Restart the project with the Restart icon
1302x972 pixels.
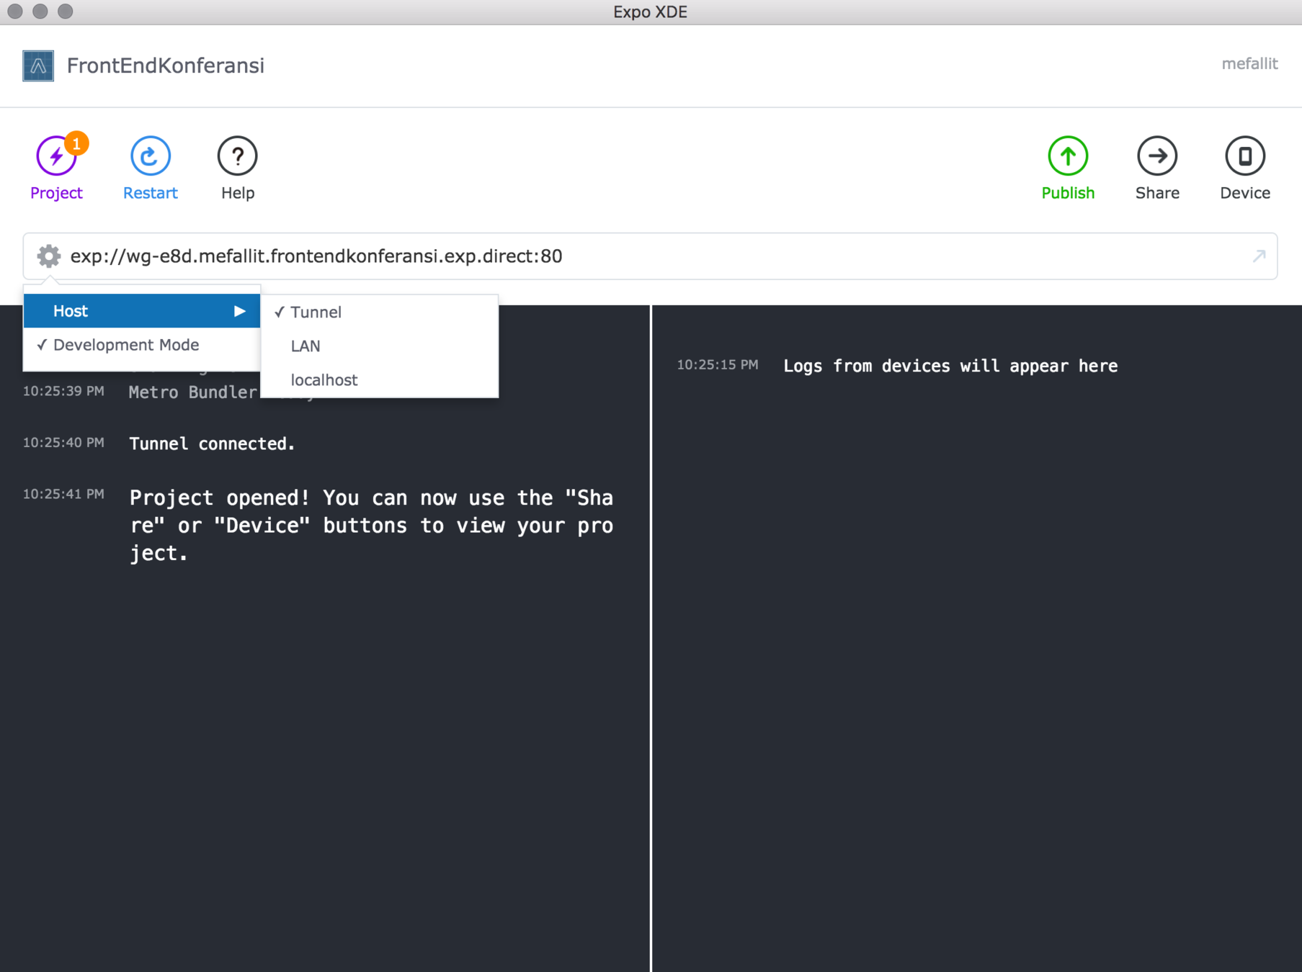150,156
